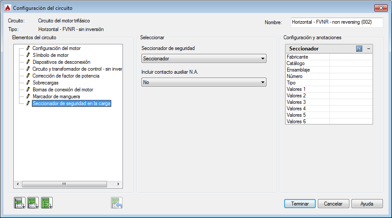Click the insert all circuit elements icon

pyautogui.click(x=47, y=202)
